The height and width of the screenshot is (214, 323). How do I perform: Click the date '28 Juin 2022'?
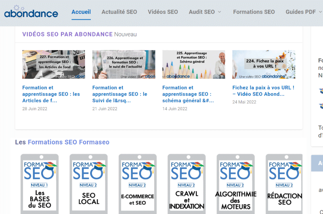[35, 109]
